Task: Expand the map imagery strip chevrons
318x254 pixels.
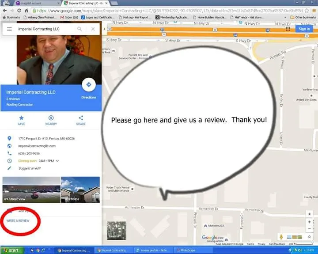Action: 310,237
